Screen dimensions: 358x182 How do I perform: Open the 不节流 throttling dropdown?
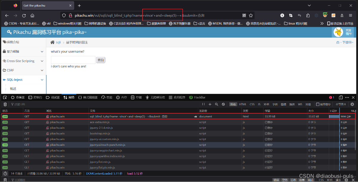point(341,104)
